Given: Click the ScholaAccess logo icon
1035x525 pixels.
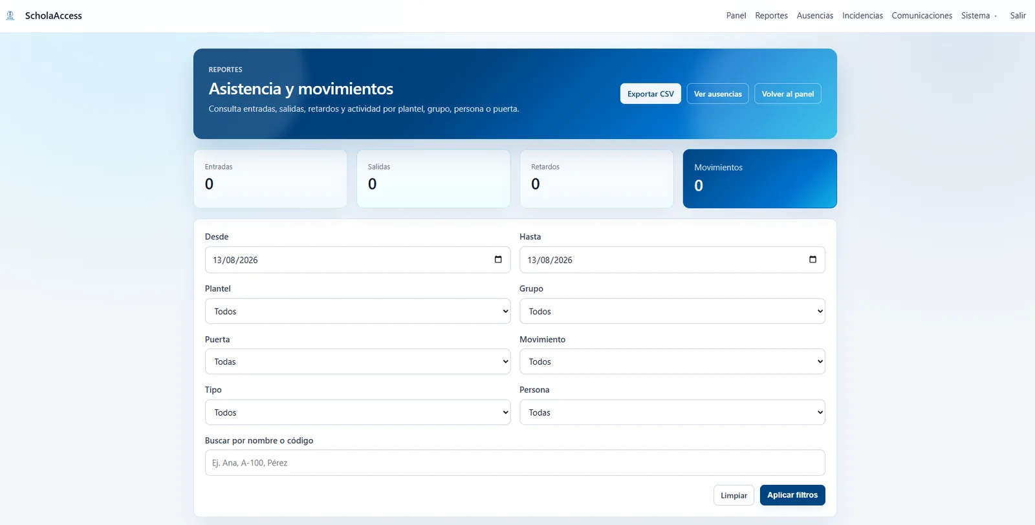Looking at the screenshot, I should click(x=10, y=16).
